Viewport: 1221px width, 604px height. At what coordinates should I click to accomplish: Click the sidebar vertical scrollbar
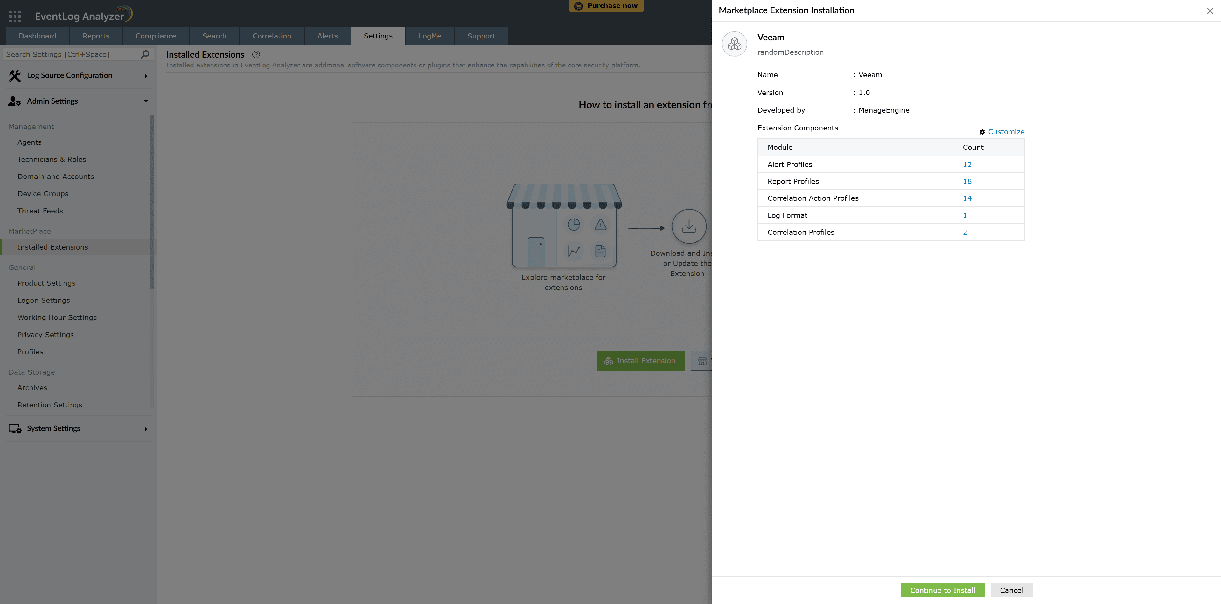click(x=152, y=201)
